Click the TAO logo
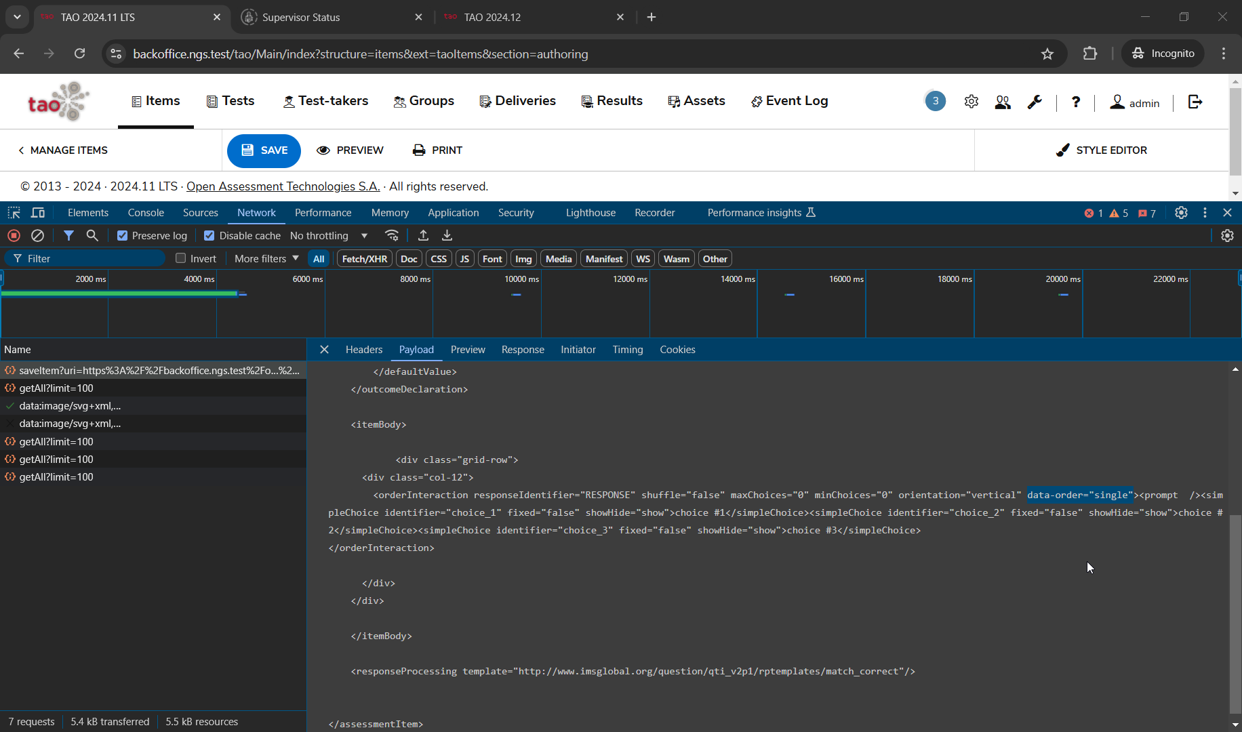 point(58,102)
